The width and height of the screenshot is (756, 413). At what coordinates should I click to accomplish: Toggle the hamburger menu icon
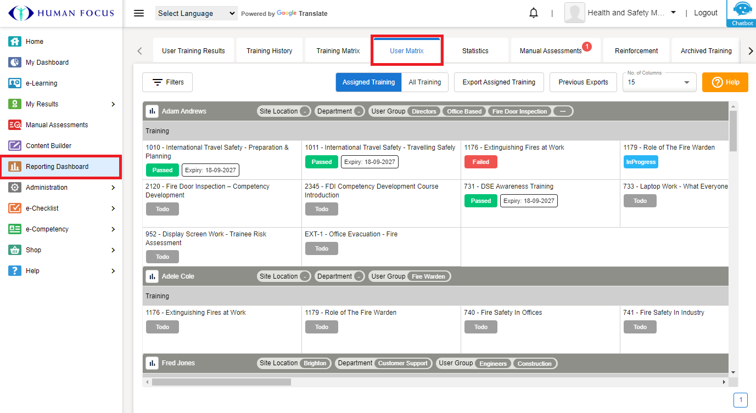[x=139, y=13]
